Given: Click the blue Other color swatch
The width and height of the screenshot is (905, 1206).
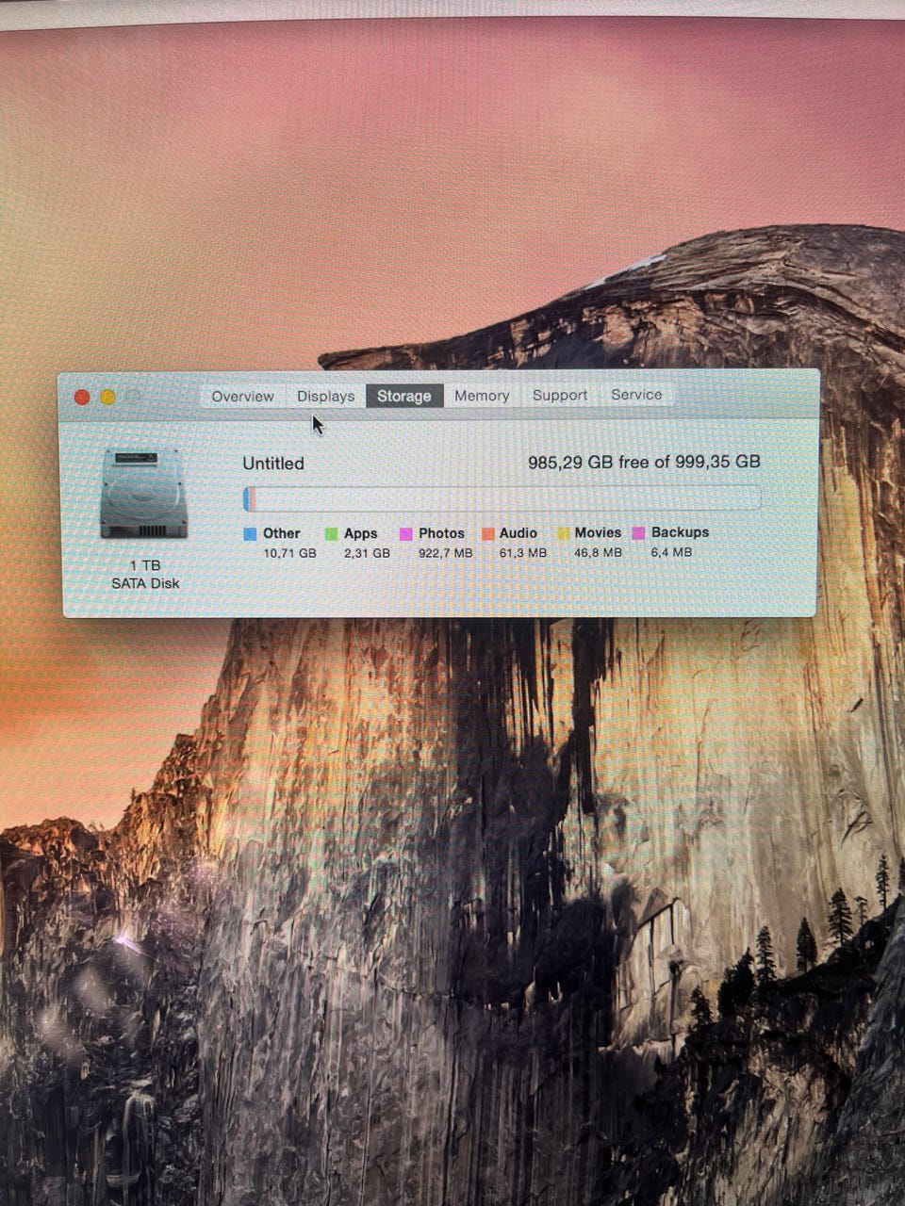Looking at the screenshot, I should pos(250,534).
